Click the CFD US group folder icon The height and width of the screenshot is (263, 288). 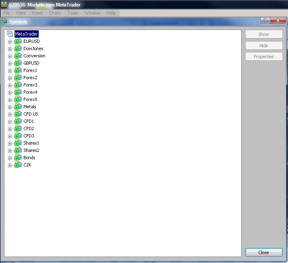18,114
